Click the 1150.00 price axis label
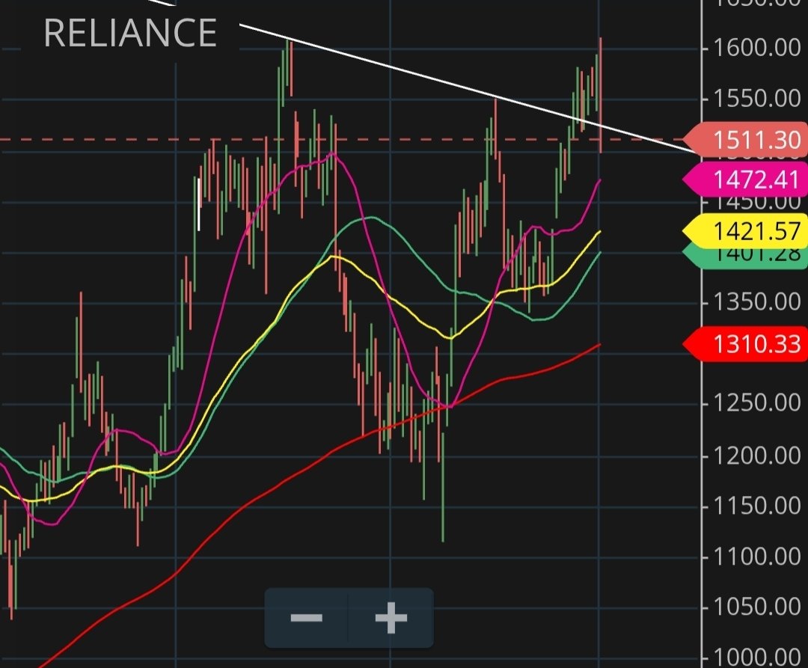This screenshot has height=668, width=808. (757, 506)
